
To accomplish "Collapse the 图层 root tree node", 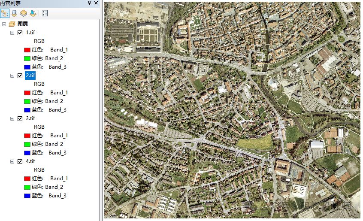I will pyautogui.click(x=4, y=24).
